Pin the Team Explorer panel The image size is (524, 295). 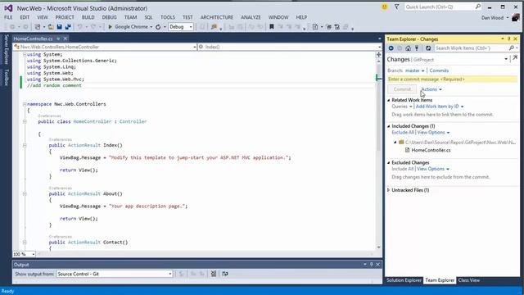(x=509, y=39)
